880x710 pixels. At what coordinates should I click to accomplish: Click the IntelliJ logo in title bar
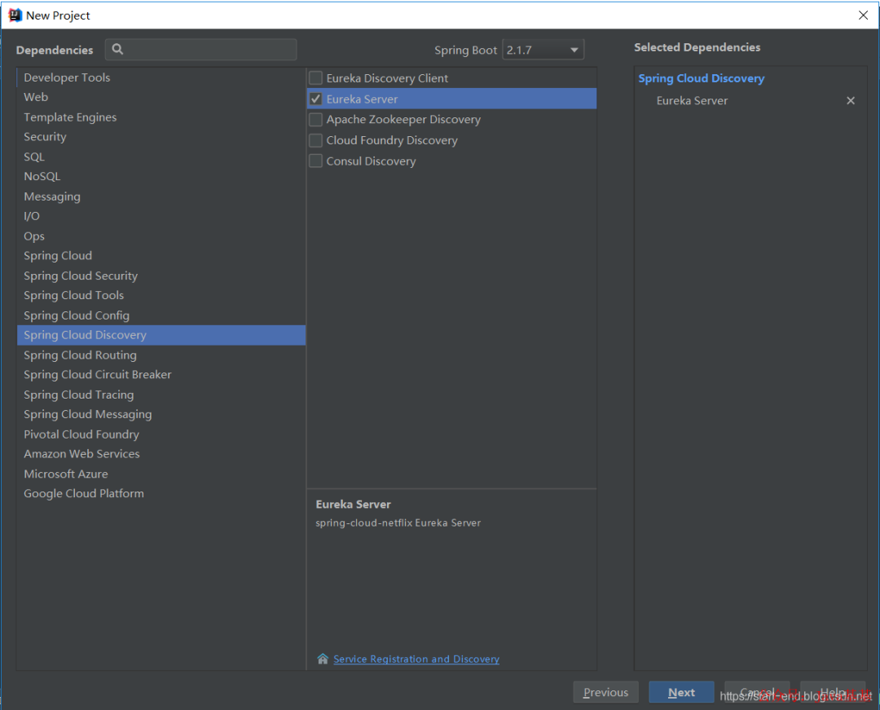click(15, 15)
